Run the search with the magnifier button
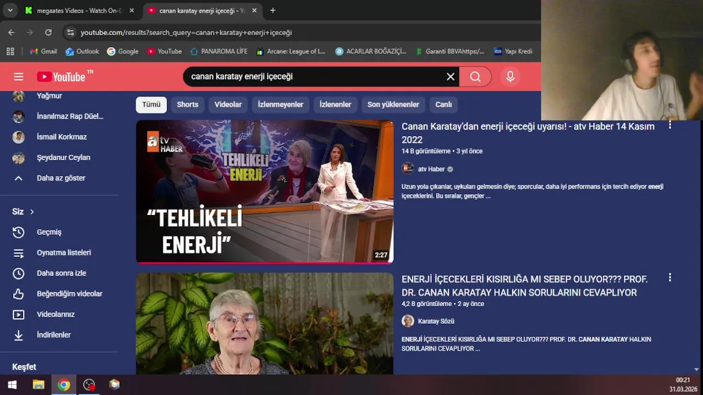703x395 pixels. click(x=475, y=77)
